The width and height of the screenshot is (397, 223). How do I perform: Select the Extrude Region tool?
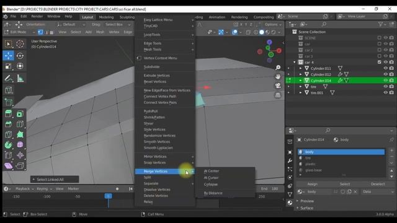[8, 114]
